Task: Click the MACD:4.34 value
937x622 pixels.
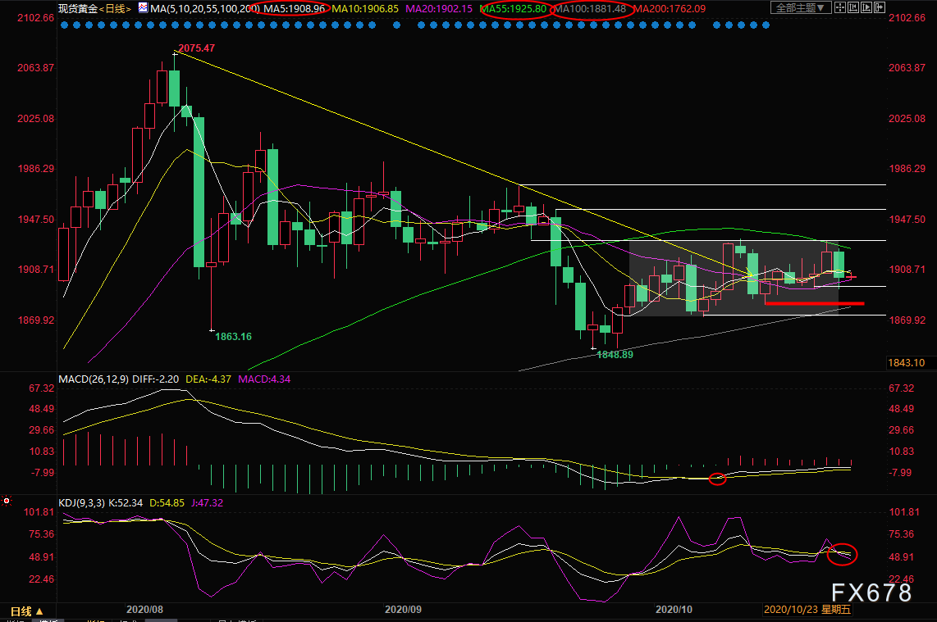Action: 264,379
